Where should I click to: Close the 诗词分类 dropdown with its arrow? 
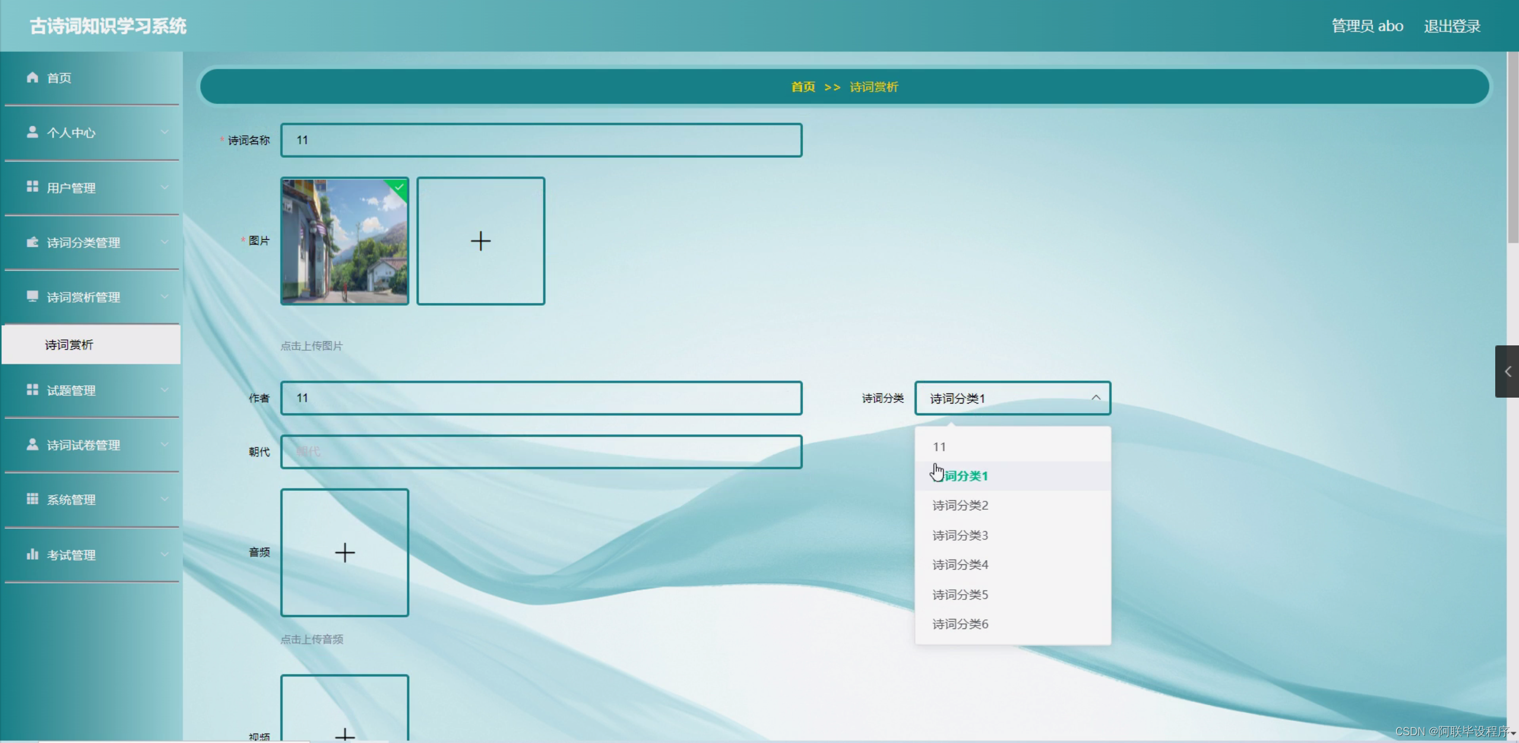point(1097,398)
